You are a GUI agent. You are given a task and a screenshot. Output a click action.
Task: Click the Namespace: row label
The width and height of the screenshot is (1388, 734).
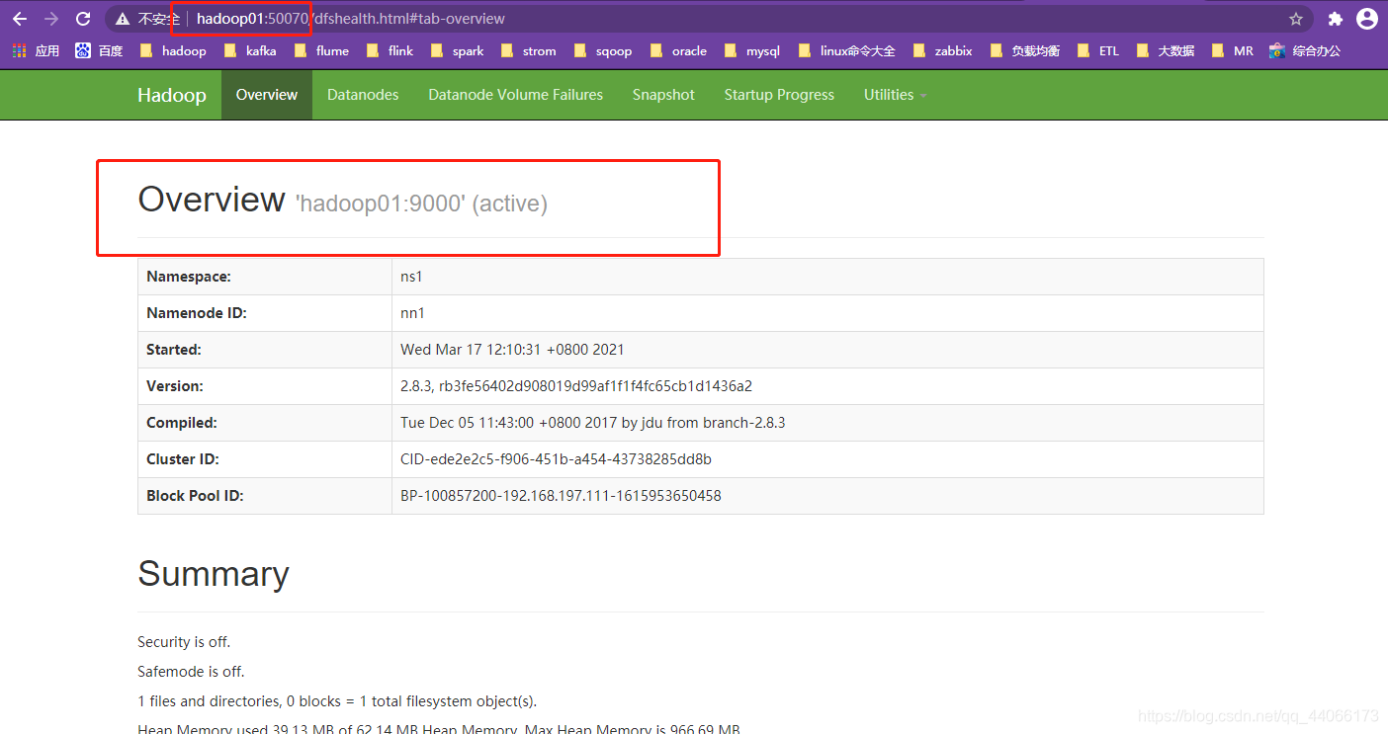(x=189, y=277)
